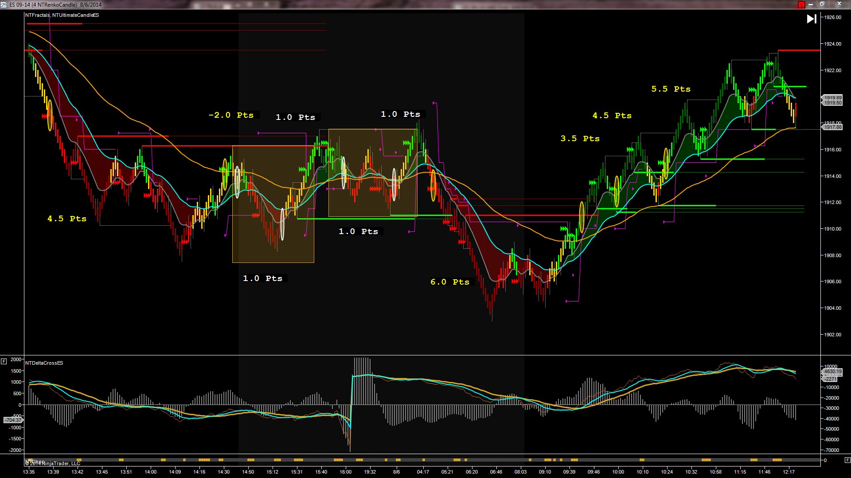The image size is (851, 478).
Task: Click the 1919.89 price marker on axis
Action: pos(832,98)
